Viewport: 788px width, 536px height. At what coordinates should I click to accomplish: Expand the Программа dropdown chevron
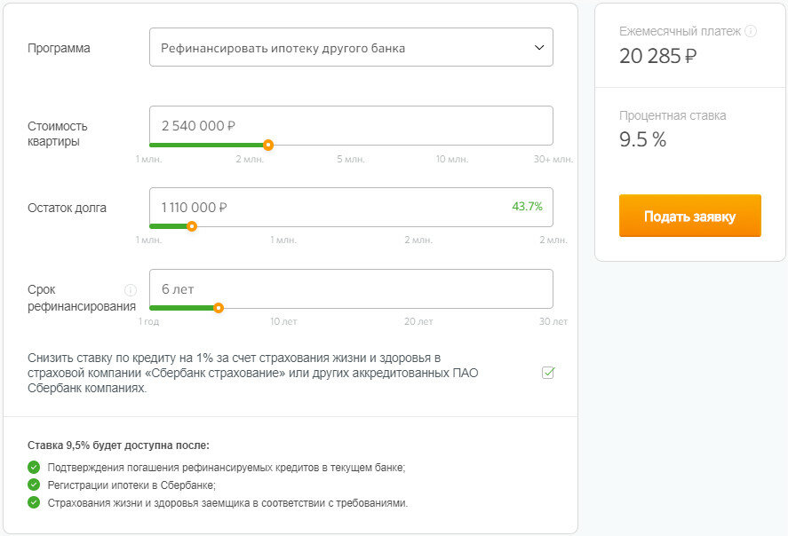point(539,48)
